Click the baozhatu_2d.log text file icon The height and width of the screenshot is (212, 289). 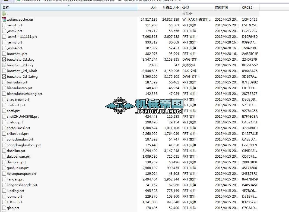[4, 65]
